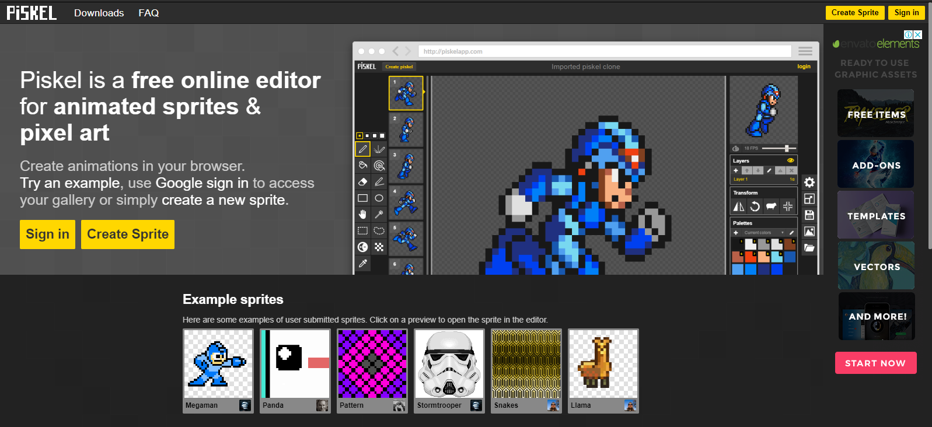Viewport: 932px width, 427px height.
Task: Follow the 'Google sign in' link
Action: tap(202, 183)
